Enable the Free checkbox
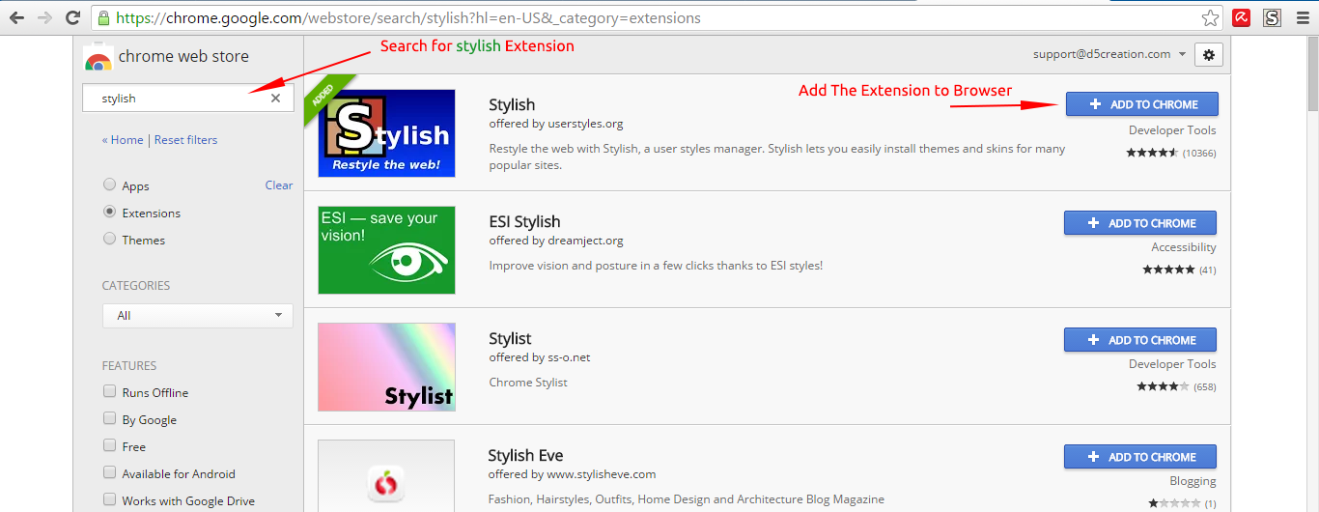The width and height of the screenshot is (1319, 512). (x=109, y=446)
